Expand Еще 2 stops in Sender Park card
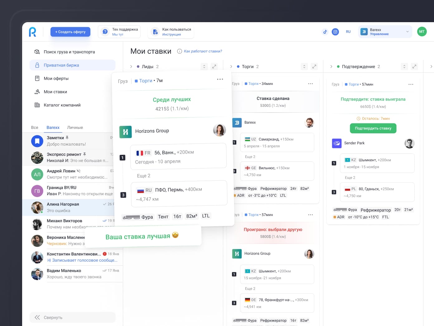Screen dimensions: 434x326 350,178
